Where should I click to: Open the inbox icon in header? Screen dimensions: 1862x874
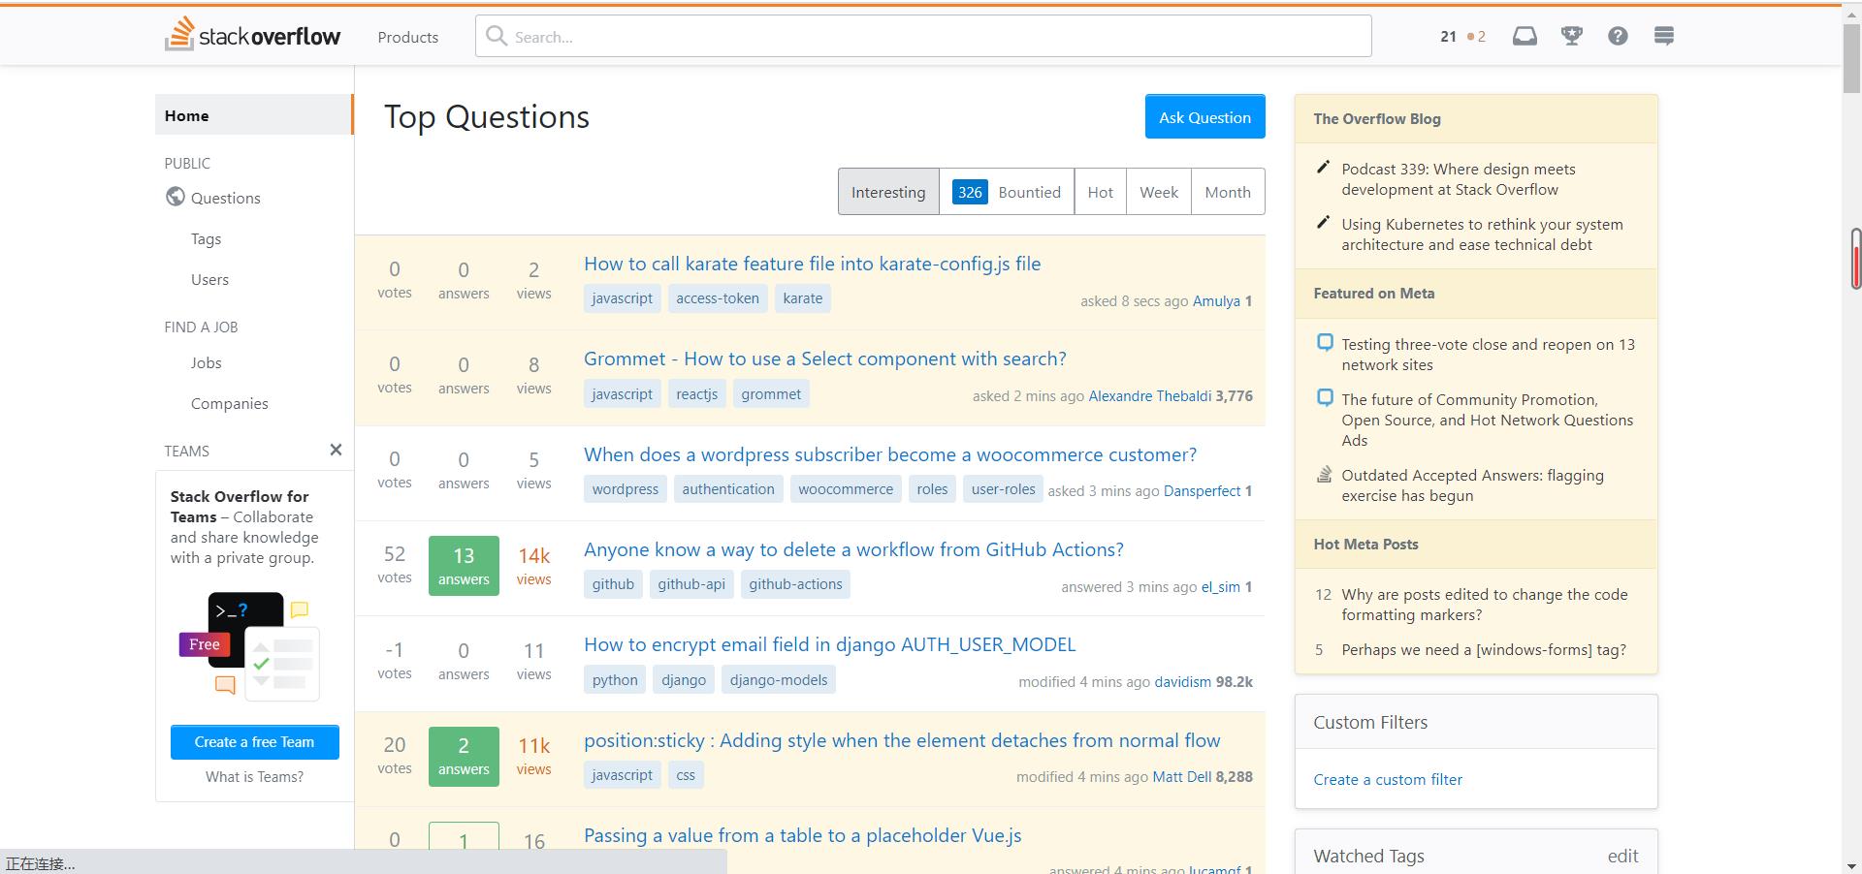(1525, 36)
